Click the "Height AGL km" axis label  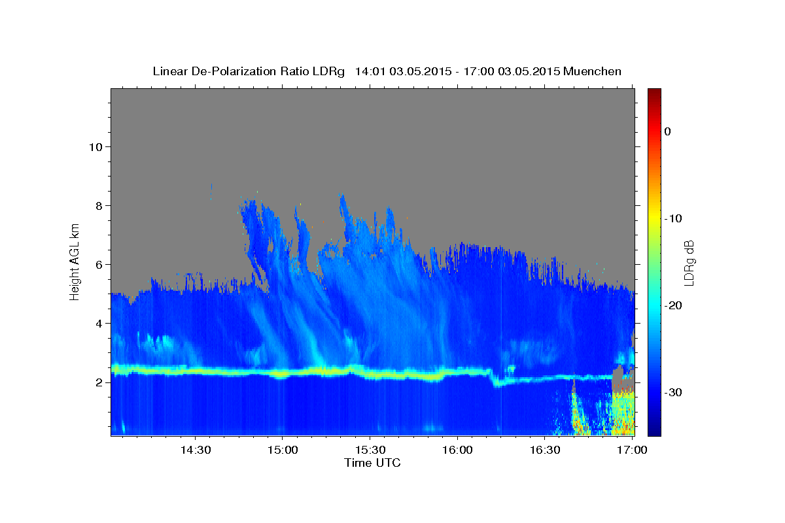[75, 261]
